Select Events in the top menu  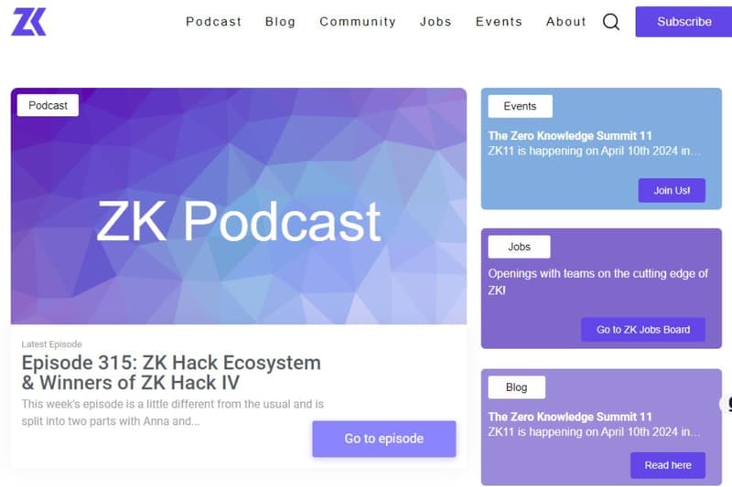point(499,21)
